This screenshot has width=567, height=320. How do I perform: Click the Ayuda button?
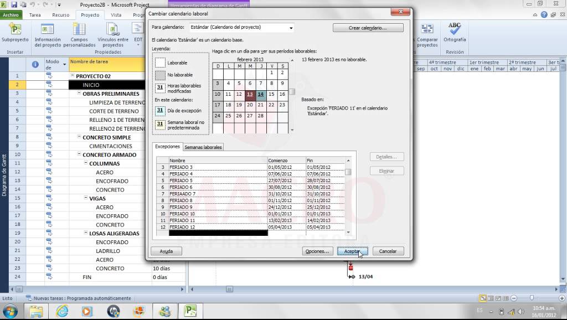coord(166,251)
